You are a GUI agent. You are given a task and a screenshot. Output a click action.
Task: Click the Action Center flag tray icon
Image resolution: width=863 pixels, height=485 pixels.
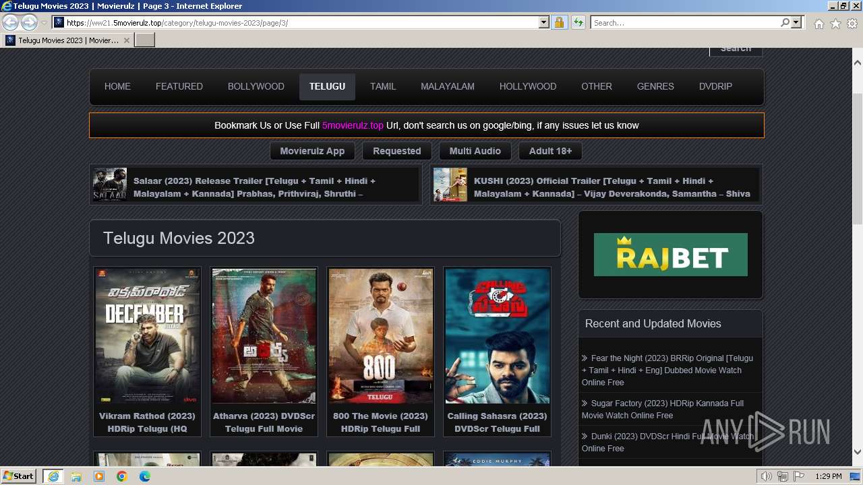tap(799, 476)
